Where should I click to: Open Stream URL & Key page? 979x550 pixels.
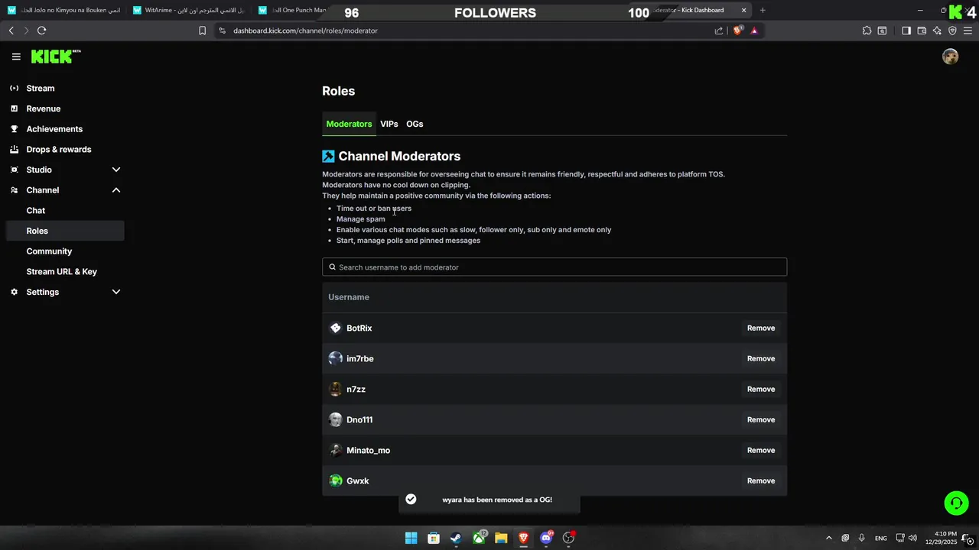tap(62, 271)
